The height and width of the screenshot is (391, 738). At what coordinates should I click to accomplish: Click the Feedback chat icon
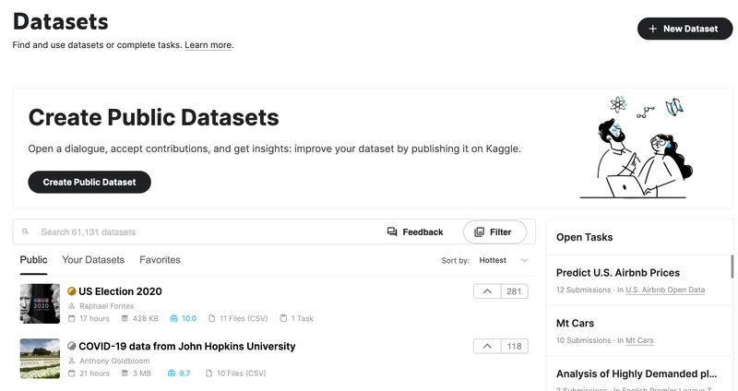pos(392,232)
